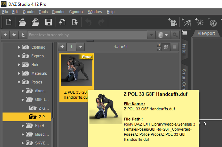Click the folder tree vertical scrollbar
The height and width of the screenshot is (147, 222).
53,132
